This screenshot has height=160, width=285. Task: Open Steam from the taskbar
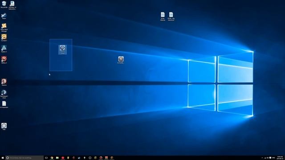click(79, 158)
